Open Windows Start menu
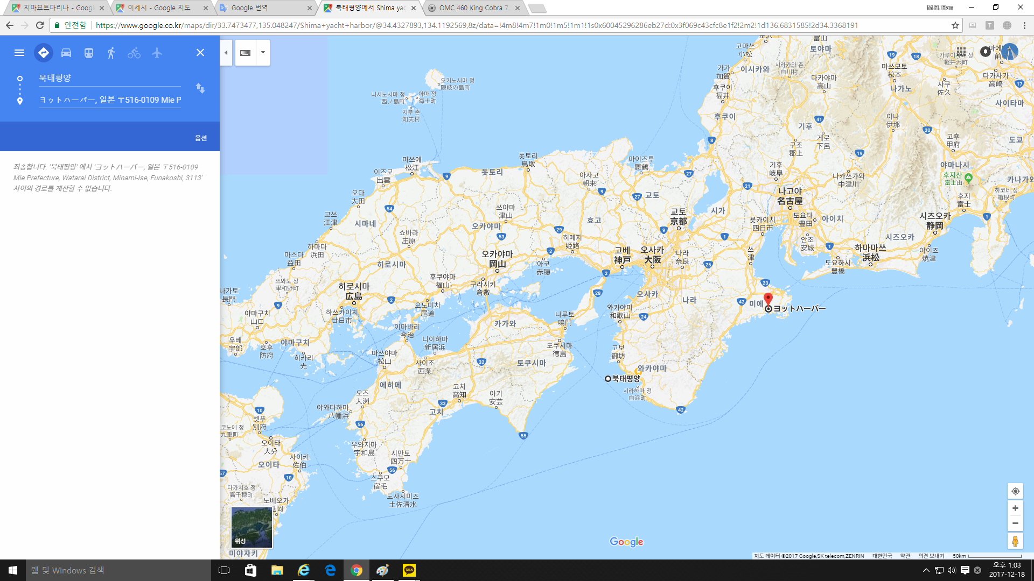Viewport: 1034px width, 581px height. coord(13,570)
